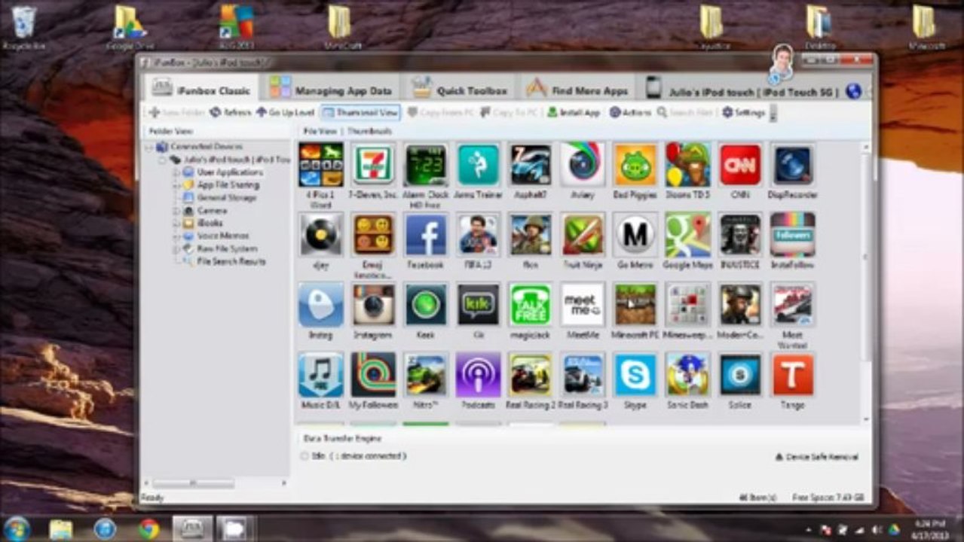Open the Quick Toolbox tab
964x542 pixels.
460,89
